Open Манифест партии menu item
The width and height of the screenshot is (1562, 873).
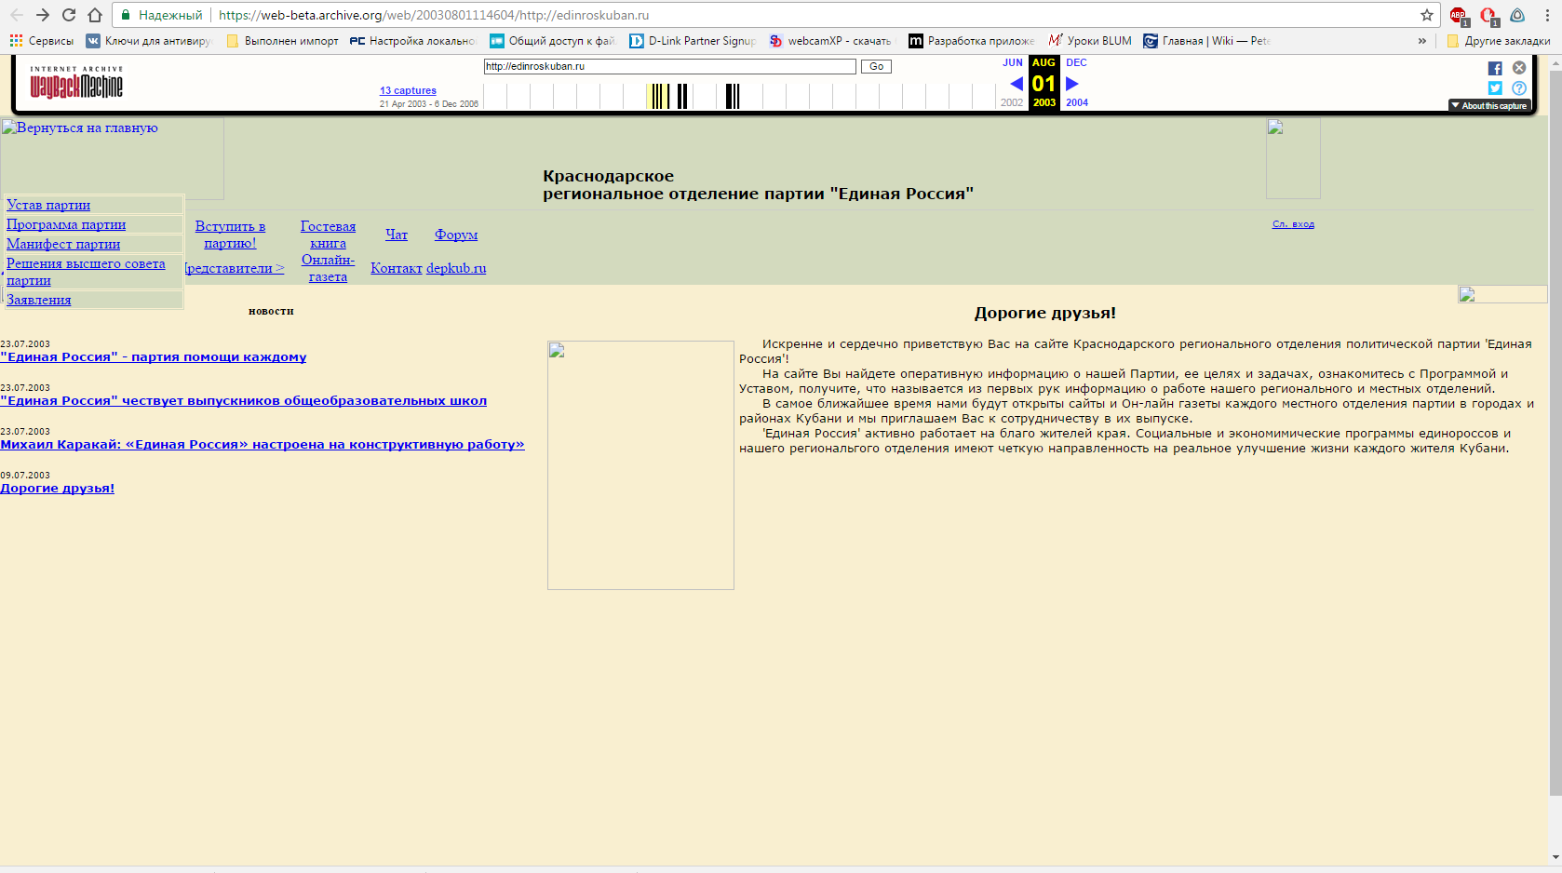pos(63,244)
